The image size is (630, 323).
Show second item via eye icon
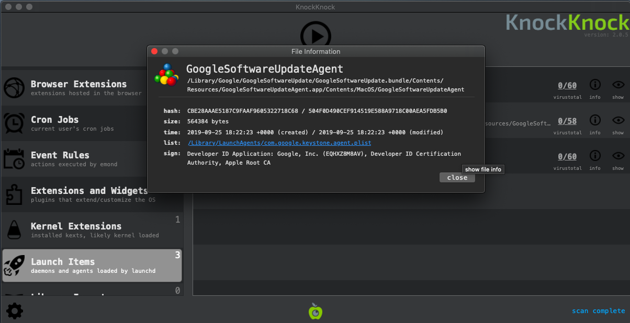[x=618, y=120]
